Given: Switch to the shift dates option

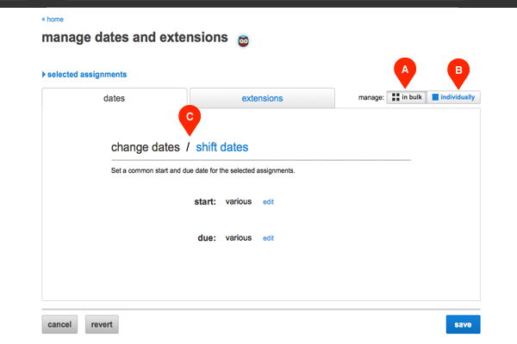Looking at the screenshot, I should click(221, 147).
